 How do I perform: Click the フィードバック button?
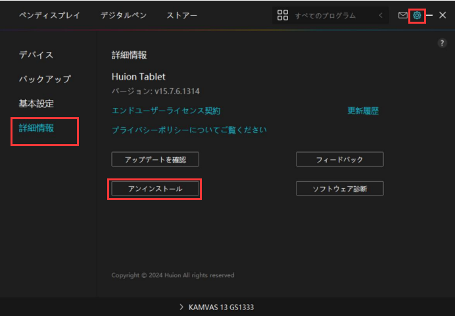pyautogui.click(x=339, y=159)
